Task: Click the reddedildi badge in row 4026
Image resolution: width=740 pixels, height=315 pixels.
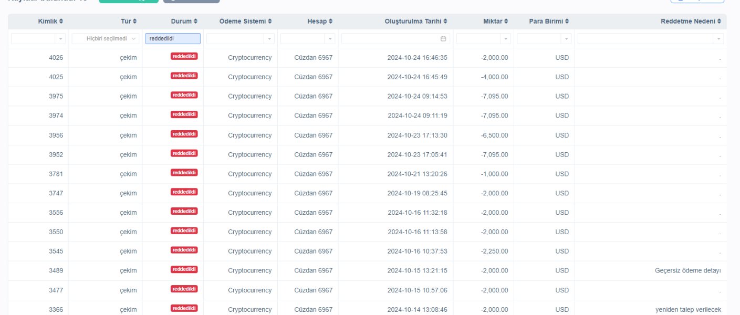Action: click(184, 56)
